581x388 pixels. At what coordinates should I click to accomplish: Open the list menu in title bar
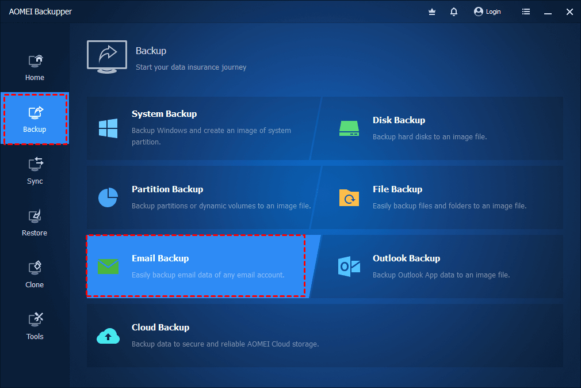(x=526, y=12)
